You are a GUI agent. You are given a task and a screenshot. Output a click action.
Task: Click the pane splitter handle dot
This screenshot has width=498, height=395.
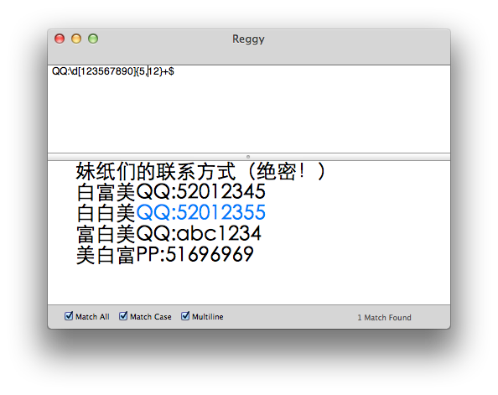coord(248,157)
